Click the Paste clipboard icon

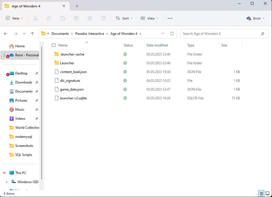[x=62, y=18]
